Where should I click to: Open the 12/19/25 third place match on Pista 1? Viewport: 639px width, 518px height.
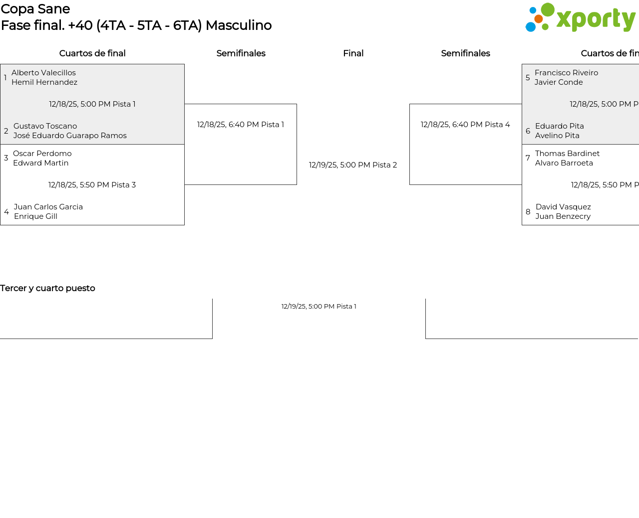tap(319, 307)
